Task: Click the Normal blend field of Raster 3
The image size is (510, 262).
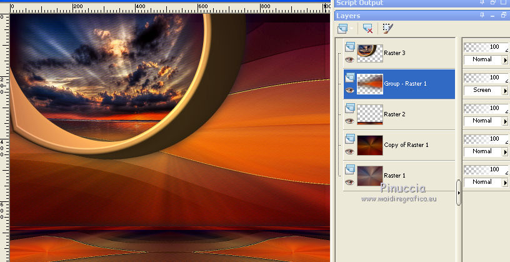Action: point(483,60)
